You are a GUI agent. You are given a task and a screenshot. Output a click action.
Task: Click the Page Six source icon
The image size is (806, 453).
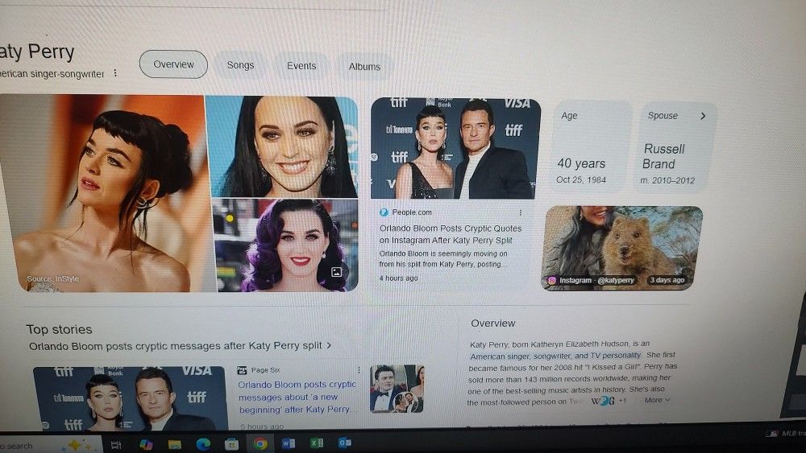(x=242, y=370)
